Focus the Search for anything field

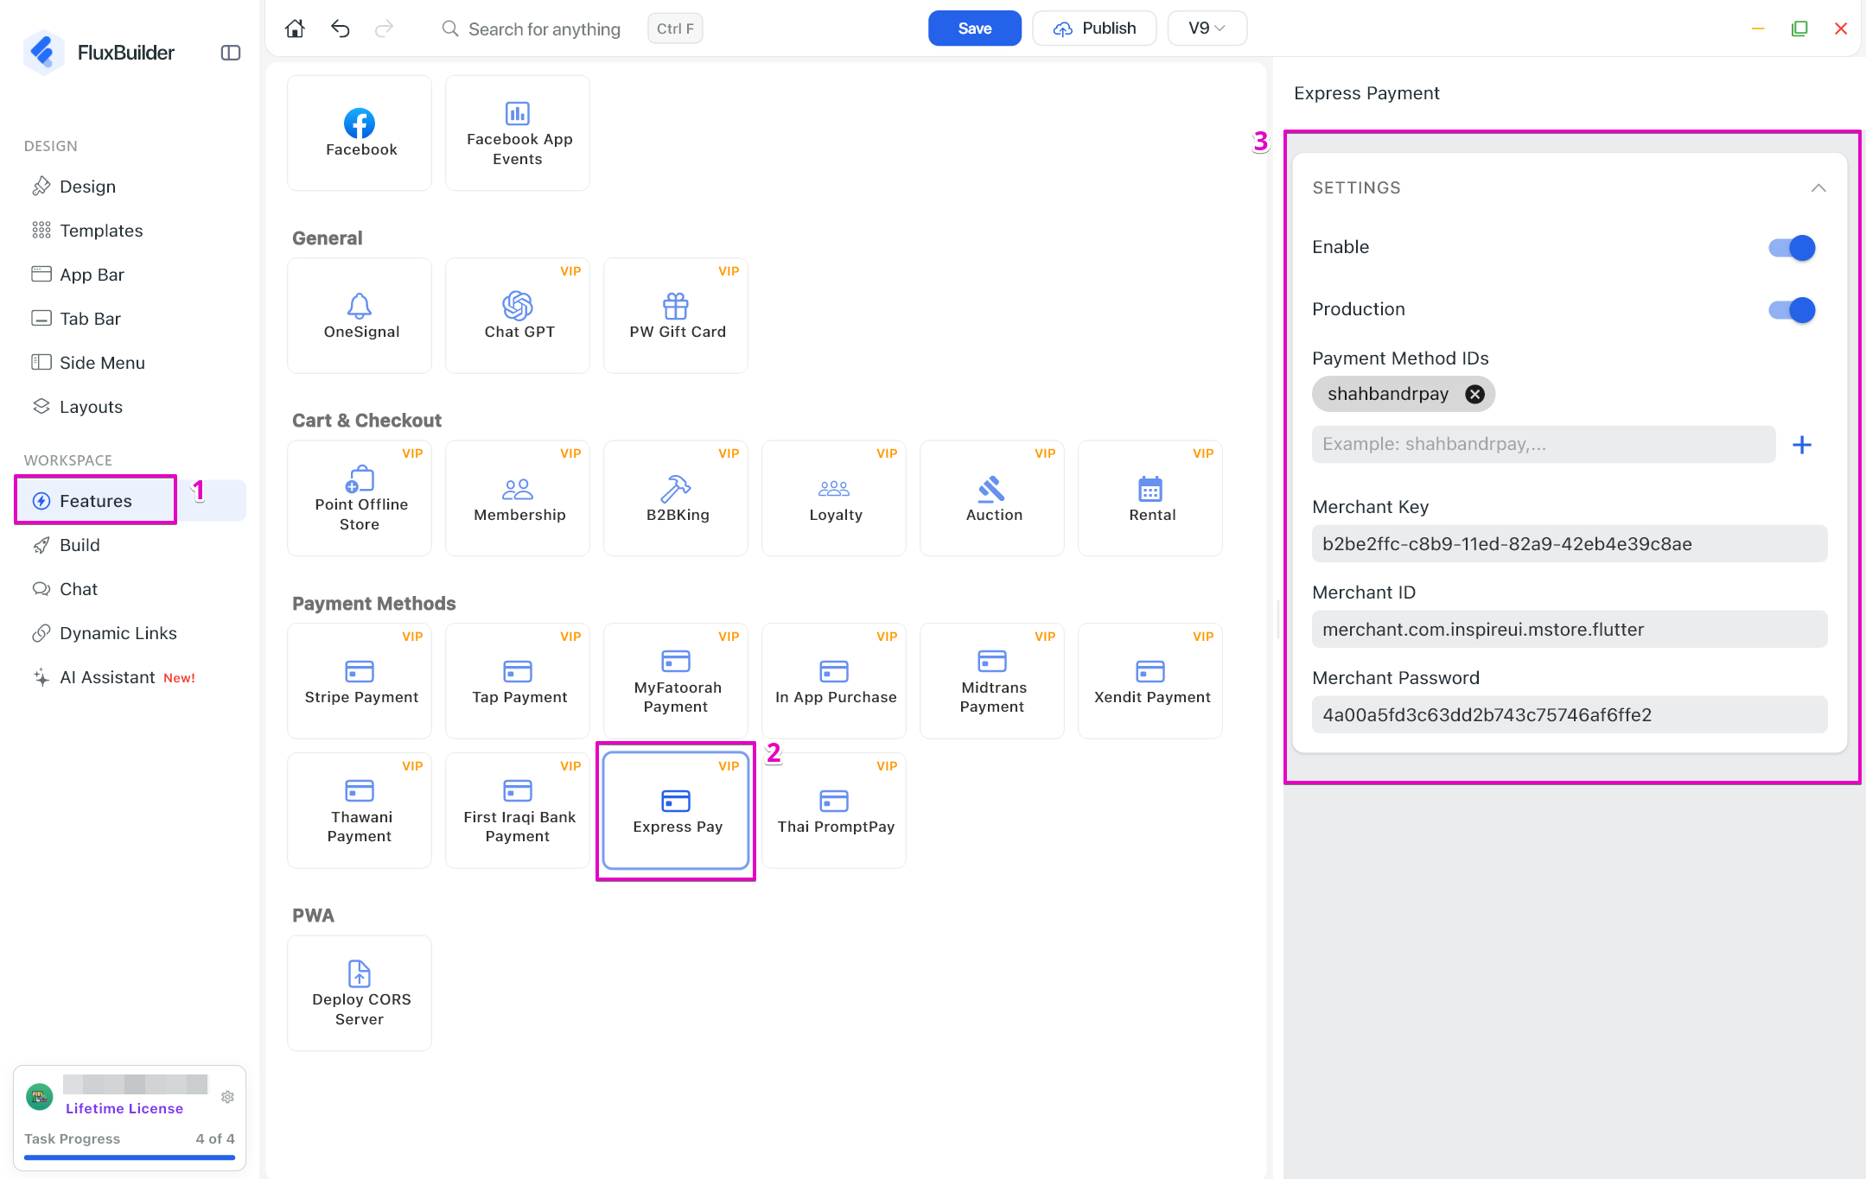tap(545, 29)
